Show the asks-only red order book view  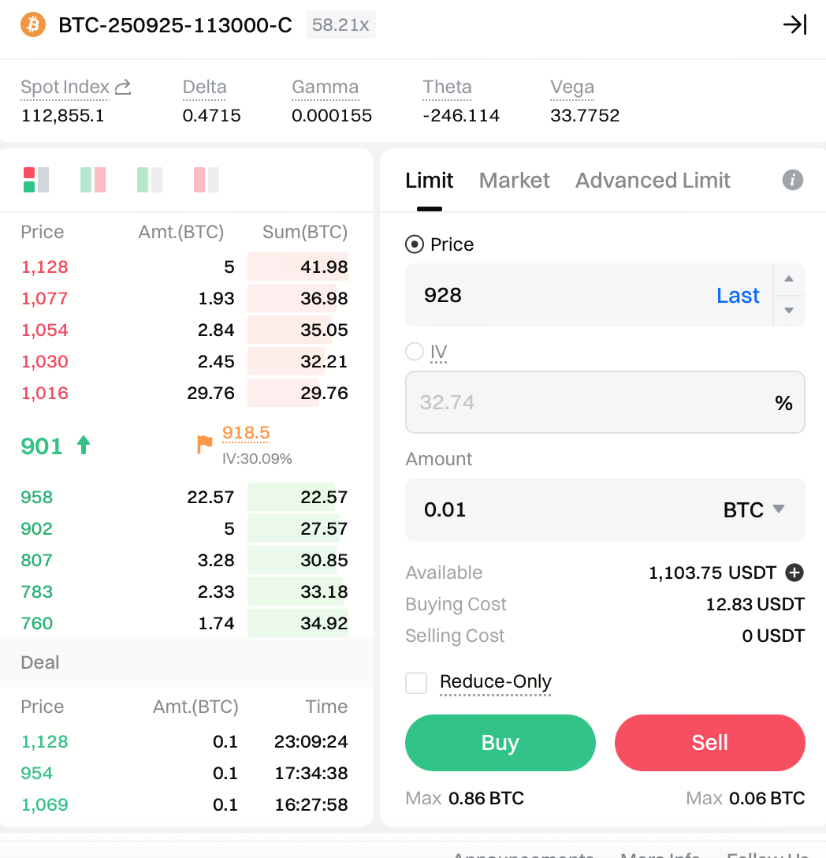(x=206, y=180)
